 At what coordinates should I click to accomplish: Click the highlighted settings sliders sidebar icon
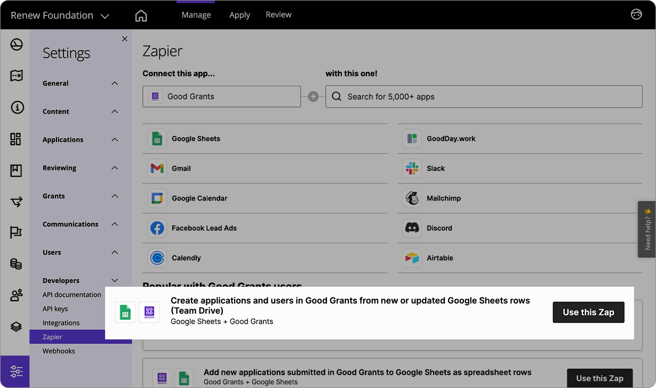[15, 371]
